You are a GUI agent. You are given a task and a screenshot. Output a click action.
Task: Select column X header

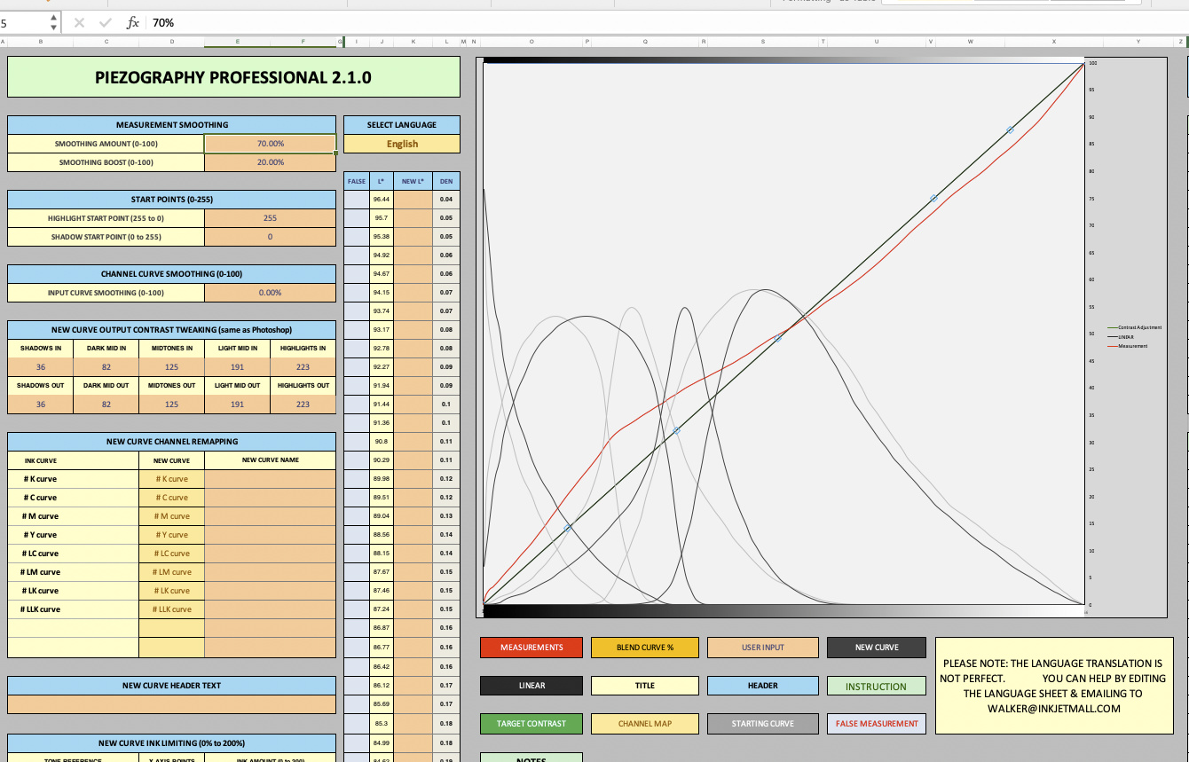click(1054, 42)
